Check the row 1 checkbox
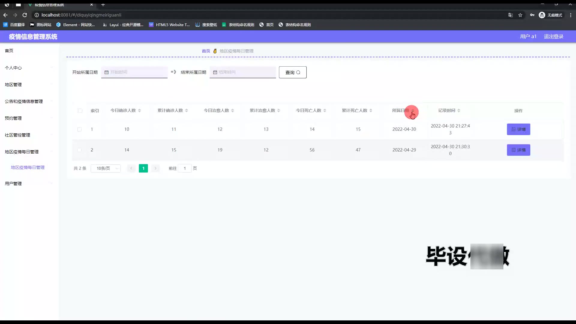The height and width of the screenshot is (324, 576). click(79, 129)
